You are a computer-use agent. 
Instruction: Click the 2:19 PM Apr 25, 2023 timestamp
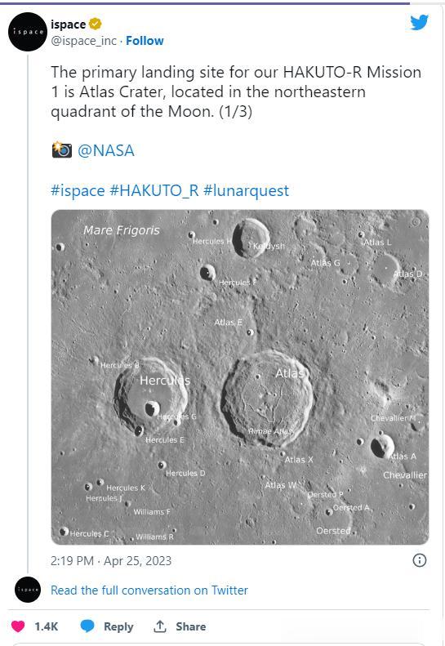pos(111,561)
